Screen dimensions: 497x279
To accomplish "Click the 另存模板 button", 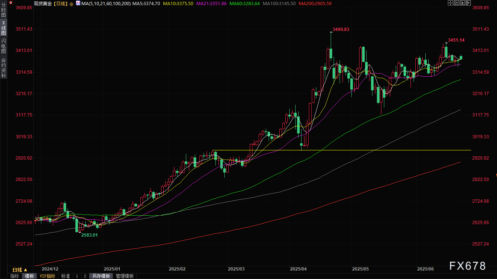I will 101,276.
